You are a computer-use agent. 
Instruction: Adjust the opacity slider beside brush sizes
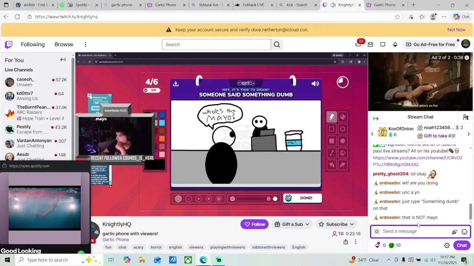(x=254, y=199)
